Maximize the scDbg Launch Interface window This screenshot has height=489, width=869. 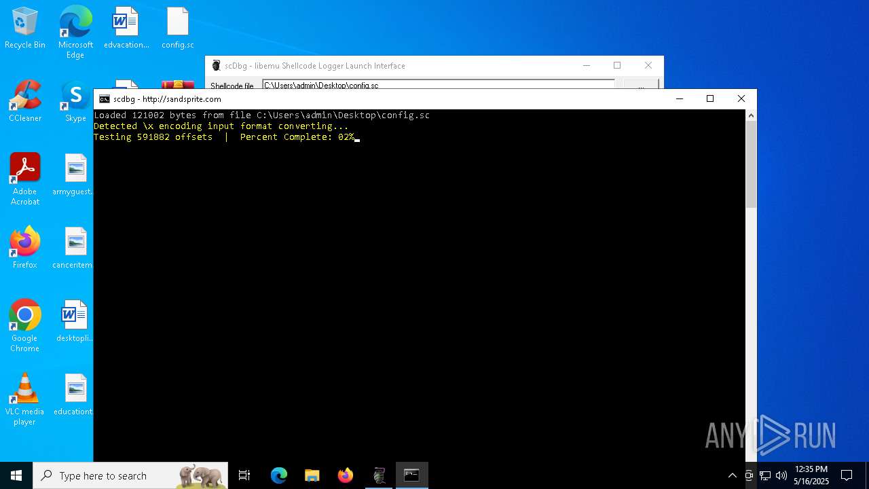617,66
